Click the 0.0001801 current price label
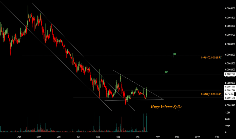Viewport: 236px width, 139px height. (230, 87)
